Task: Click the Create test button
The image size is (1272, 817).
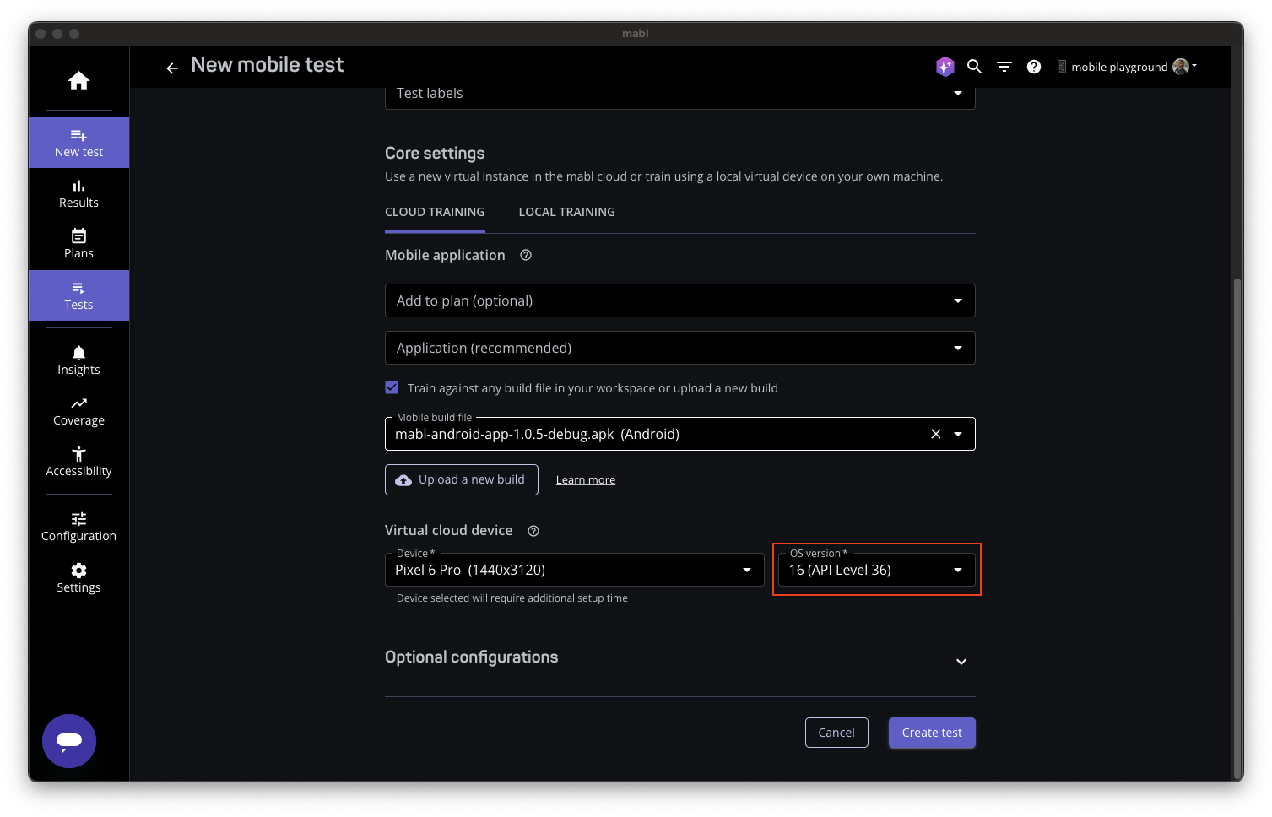Action: (931, 733)
